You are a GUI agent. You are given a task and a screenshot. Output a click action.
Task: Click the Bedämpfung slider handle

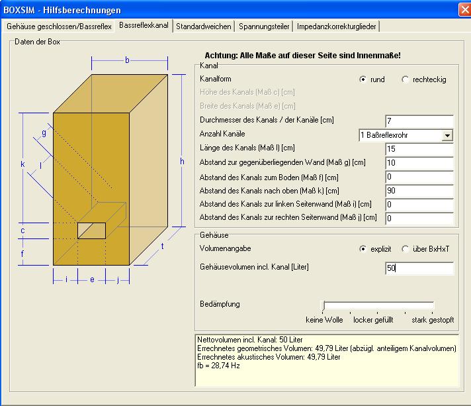point(323,305)
